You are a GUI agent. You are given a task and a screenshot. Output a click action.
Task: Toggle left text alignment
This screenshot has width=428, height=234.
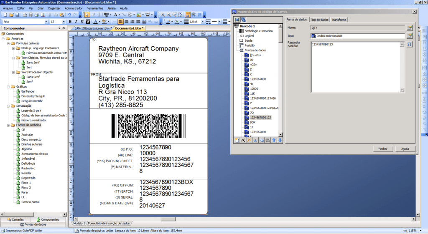(120, 21)
